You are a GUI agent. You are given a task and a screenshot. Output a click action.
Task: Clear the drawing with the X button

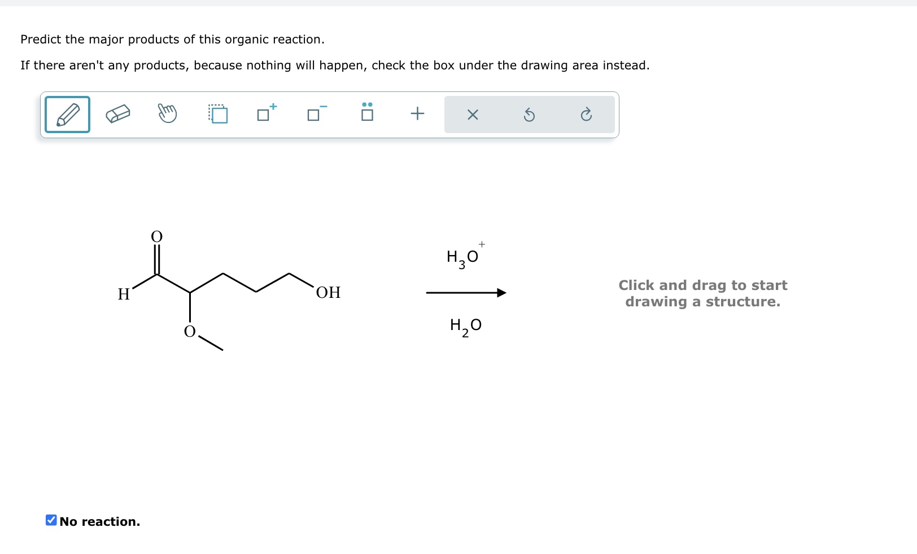click(473, 115)
